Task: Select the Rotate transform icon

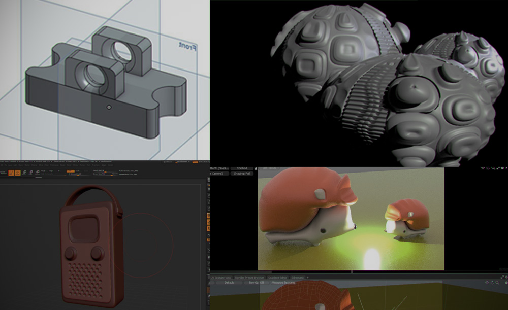Action: coord(38,173)
